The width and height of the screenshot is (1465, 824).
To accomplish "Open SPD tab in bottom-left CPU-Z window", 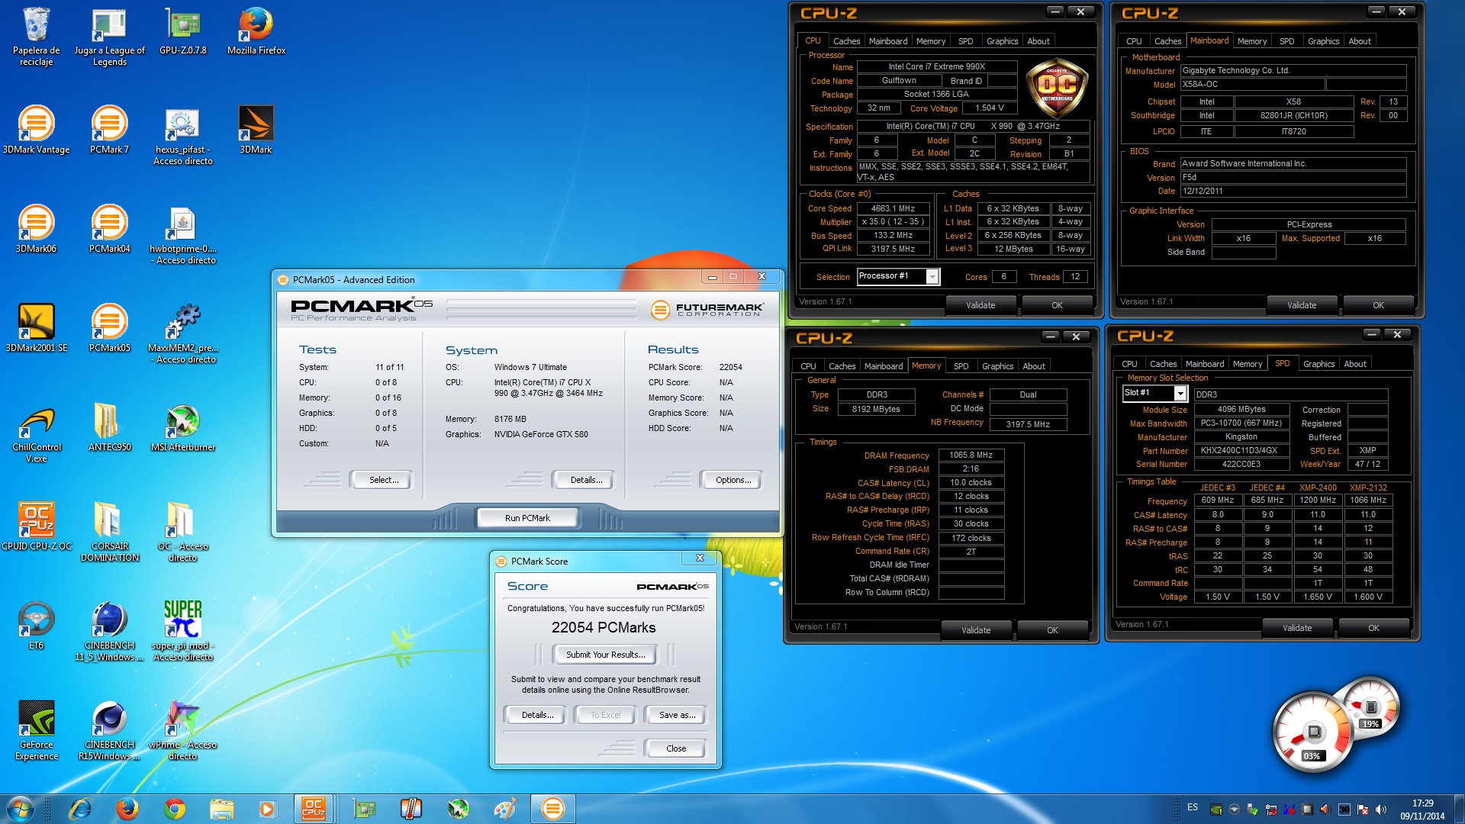I will click(961, 366).
